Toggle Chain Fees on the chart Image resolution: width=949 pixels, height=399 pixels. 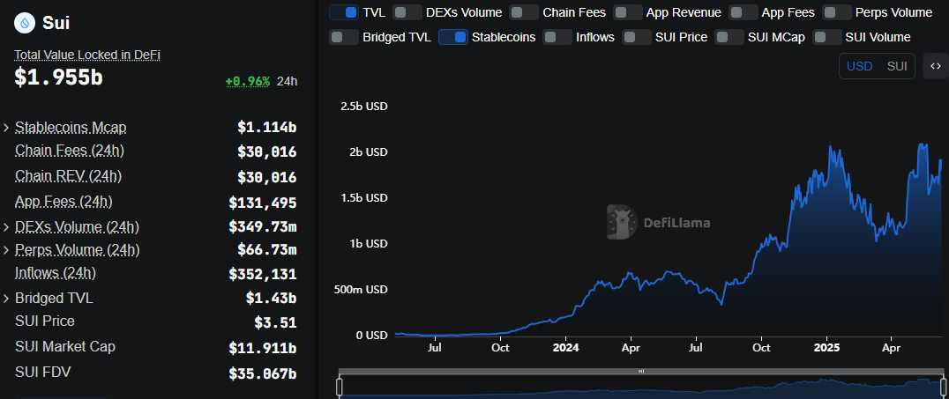coord(524,12)
